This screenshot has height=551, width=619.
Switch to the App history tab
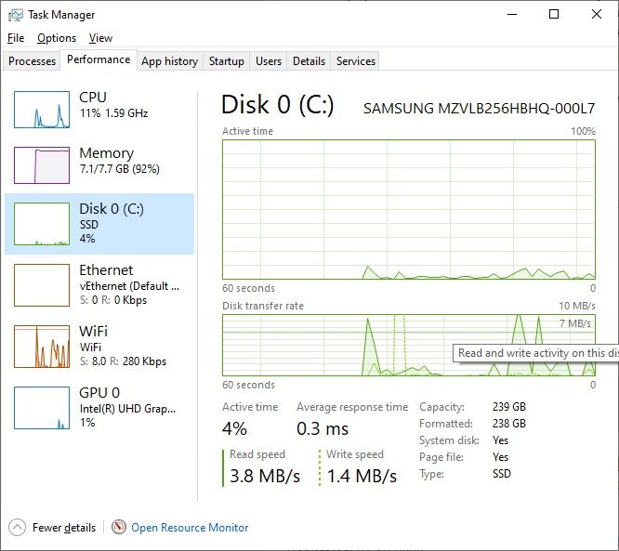click(169, 61)
